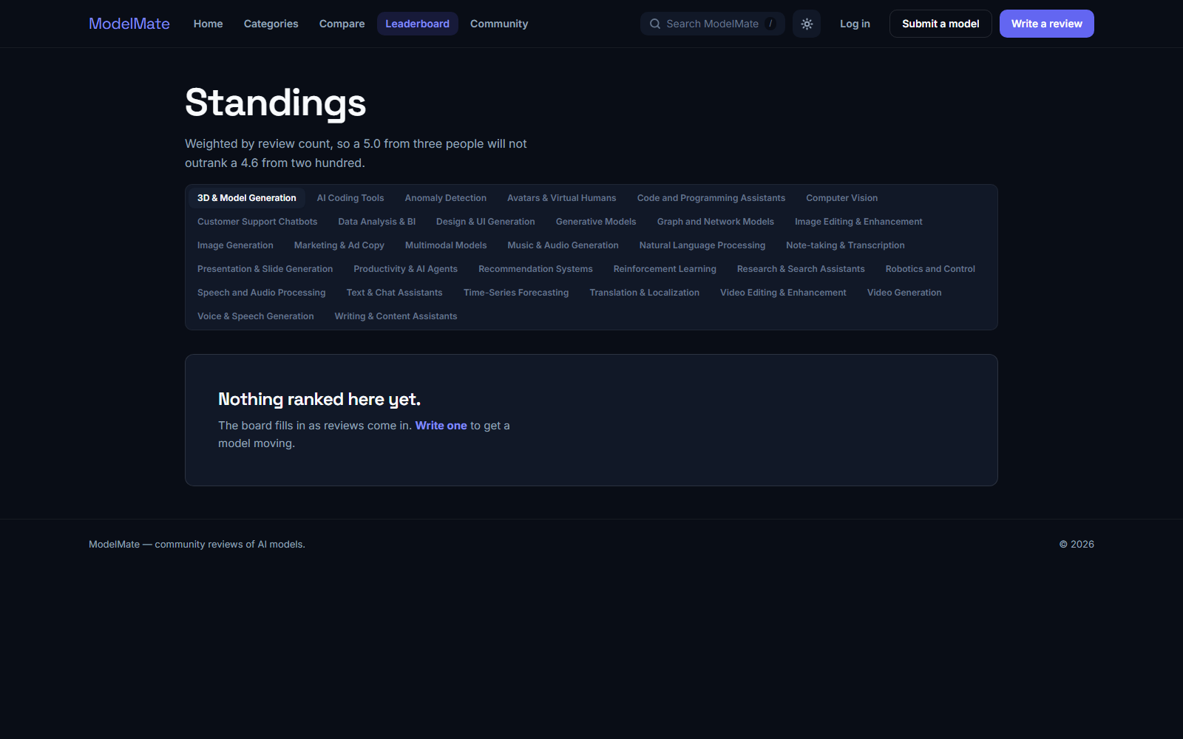Viewport: 1183px width, 739px height.
Task: Select Marketing & Ad Copy tab
Action: coord(339,245)
